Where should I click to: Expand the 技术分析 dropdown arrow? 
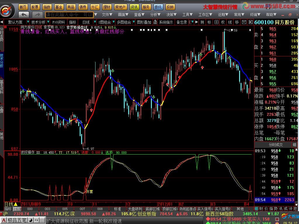[28, 22]
